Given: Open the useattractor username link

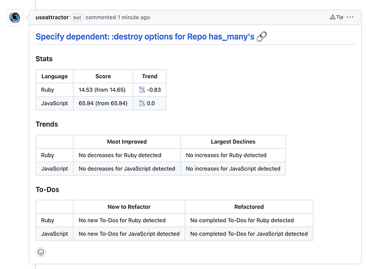Looking at the screenshot, I should pyautogui.click(x=52, y=18).
